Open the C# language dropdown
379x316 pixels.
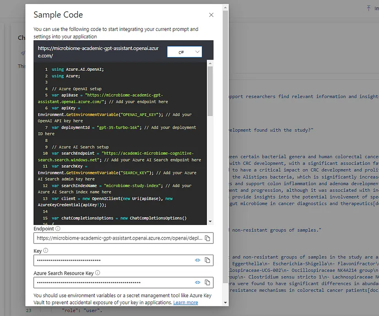[184, 52]
